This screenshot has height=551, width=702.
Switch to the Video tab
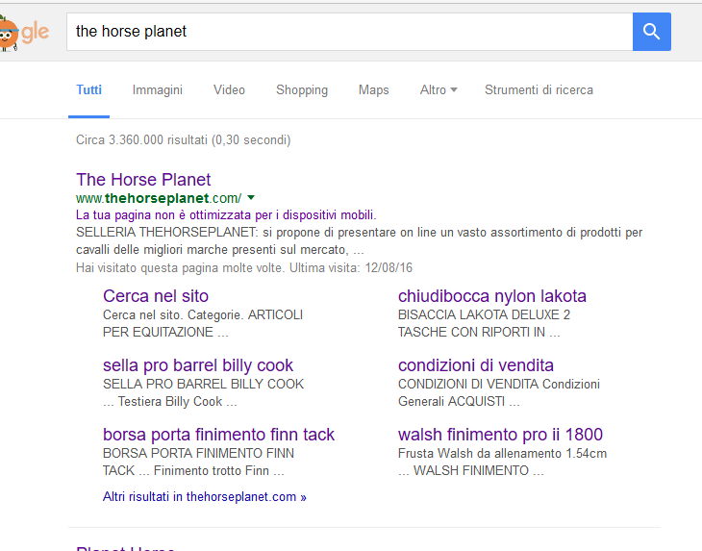coord(229,90)
